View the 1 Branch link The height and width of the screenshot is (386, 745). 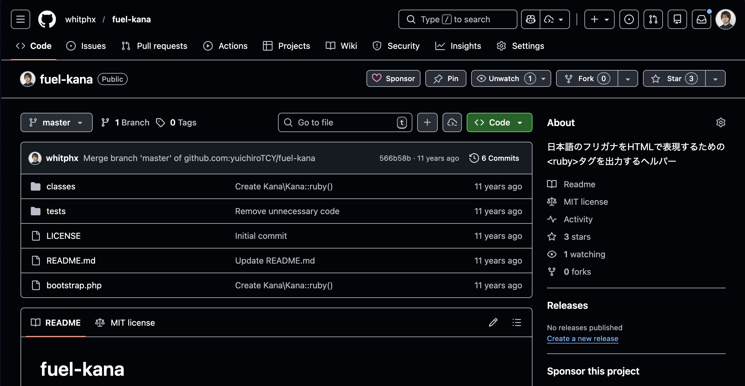click(x=125, y=122)
